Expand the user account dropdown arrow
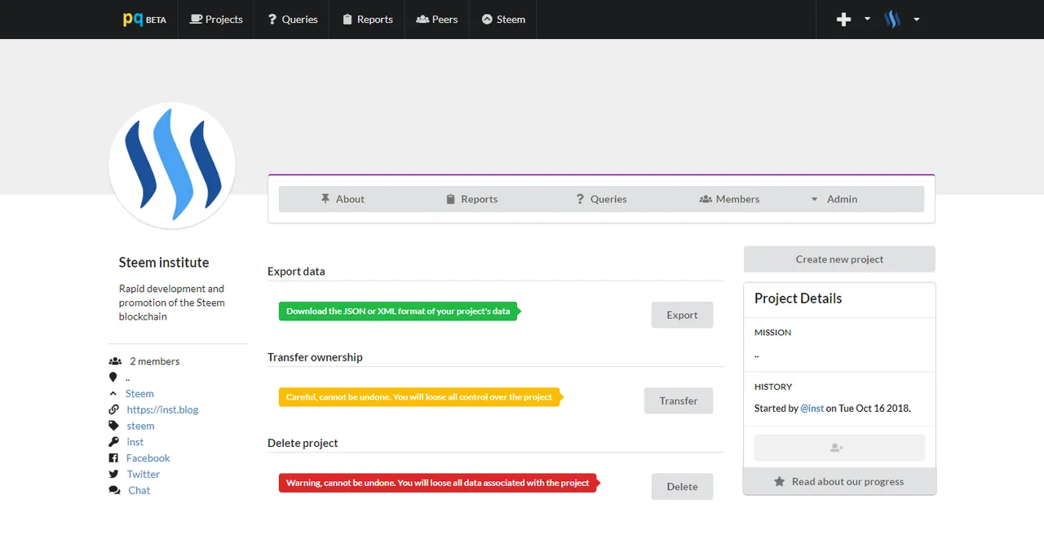The height and width of the screenshot is (544, 1044). 917,19
